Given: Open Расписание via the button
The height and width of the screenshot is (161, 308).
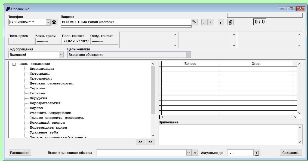Looking at the screenshot, I should 20,153.
